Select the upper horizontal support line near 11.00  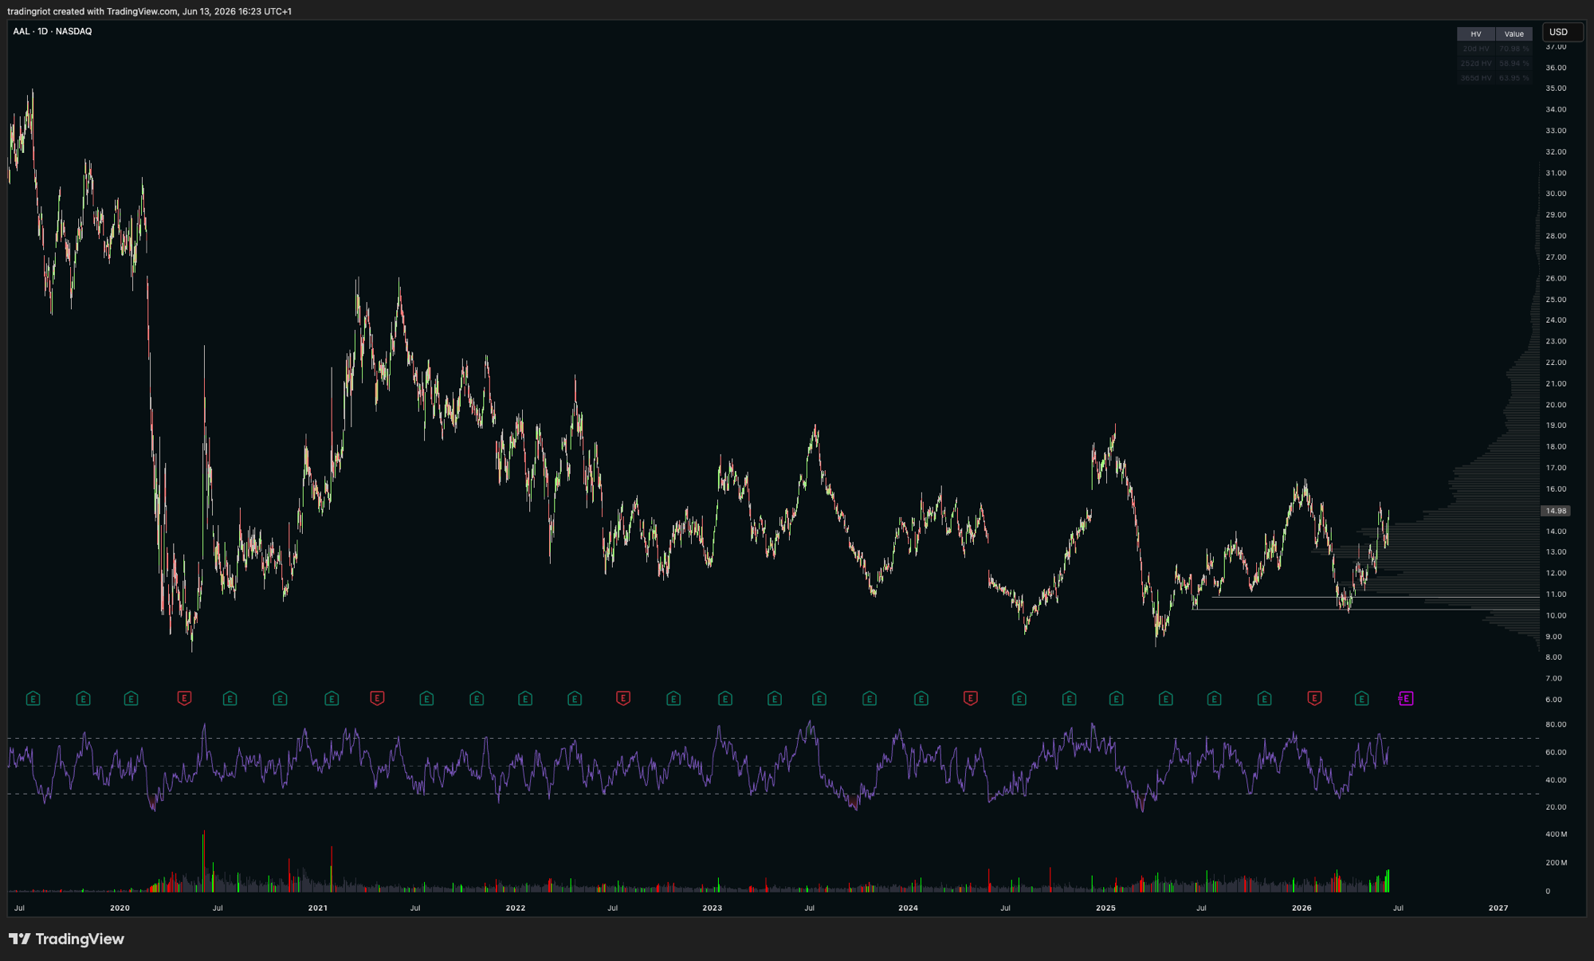point(1375,597)
